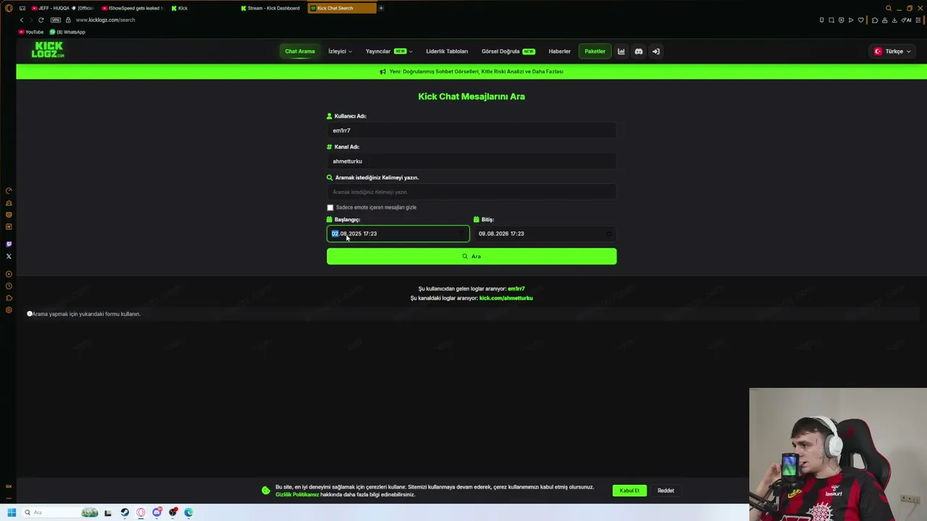
Task: Click the green announcement banner text
Action: pos(476,72)
